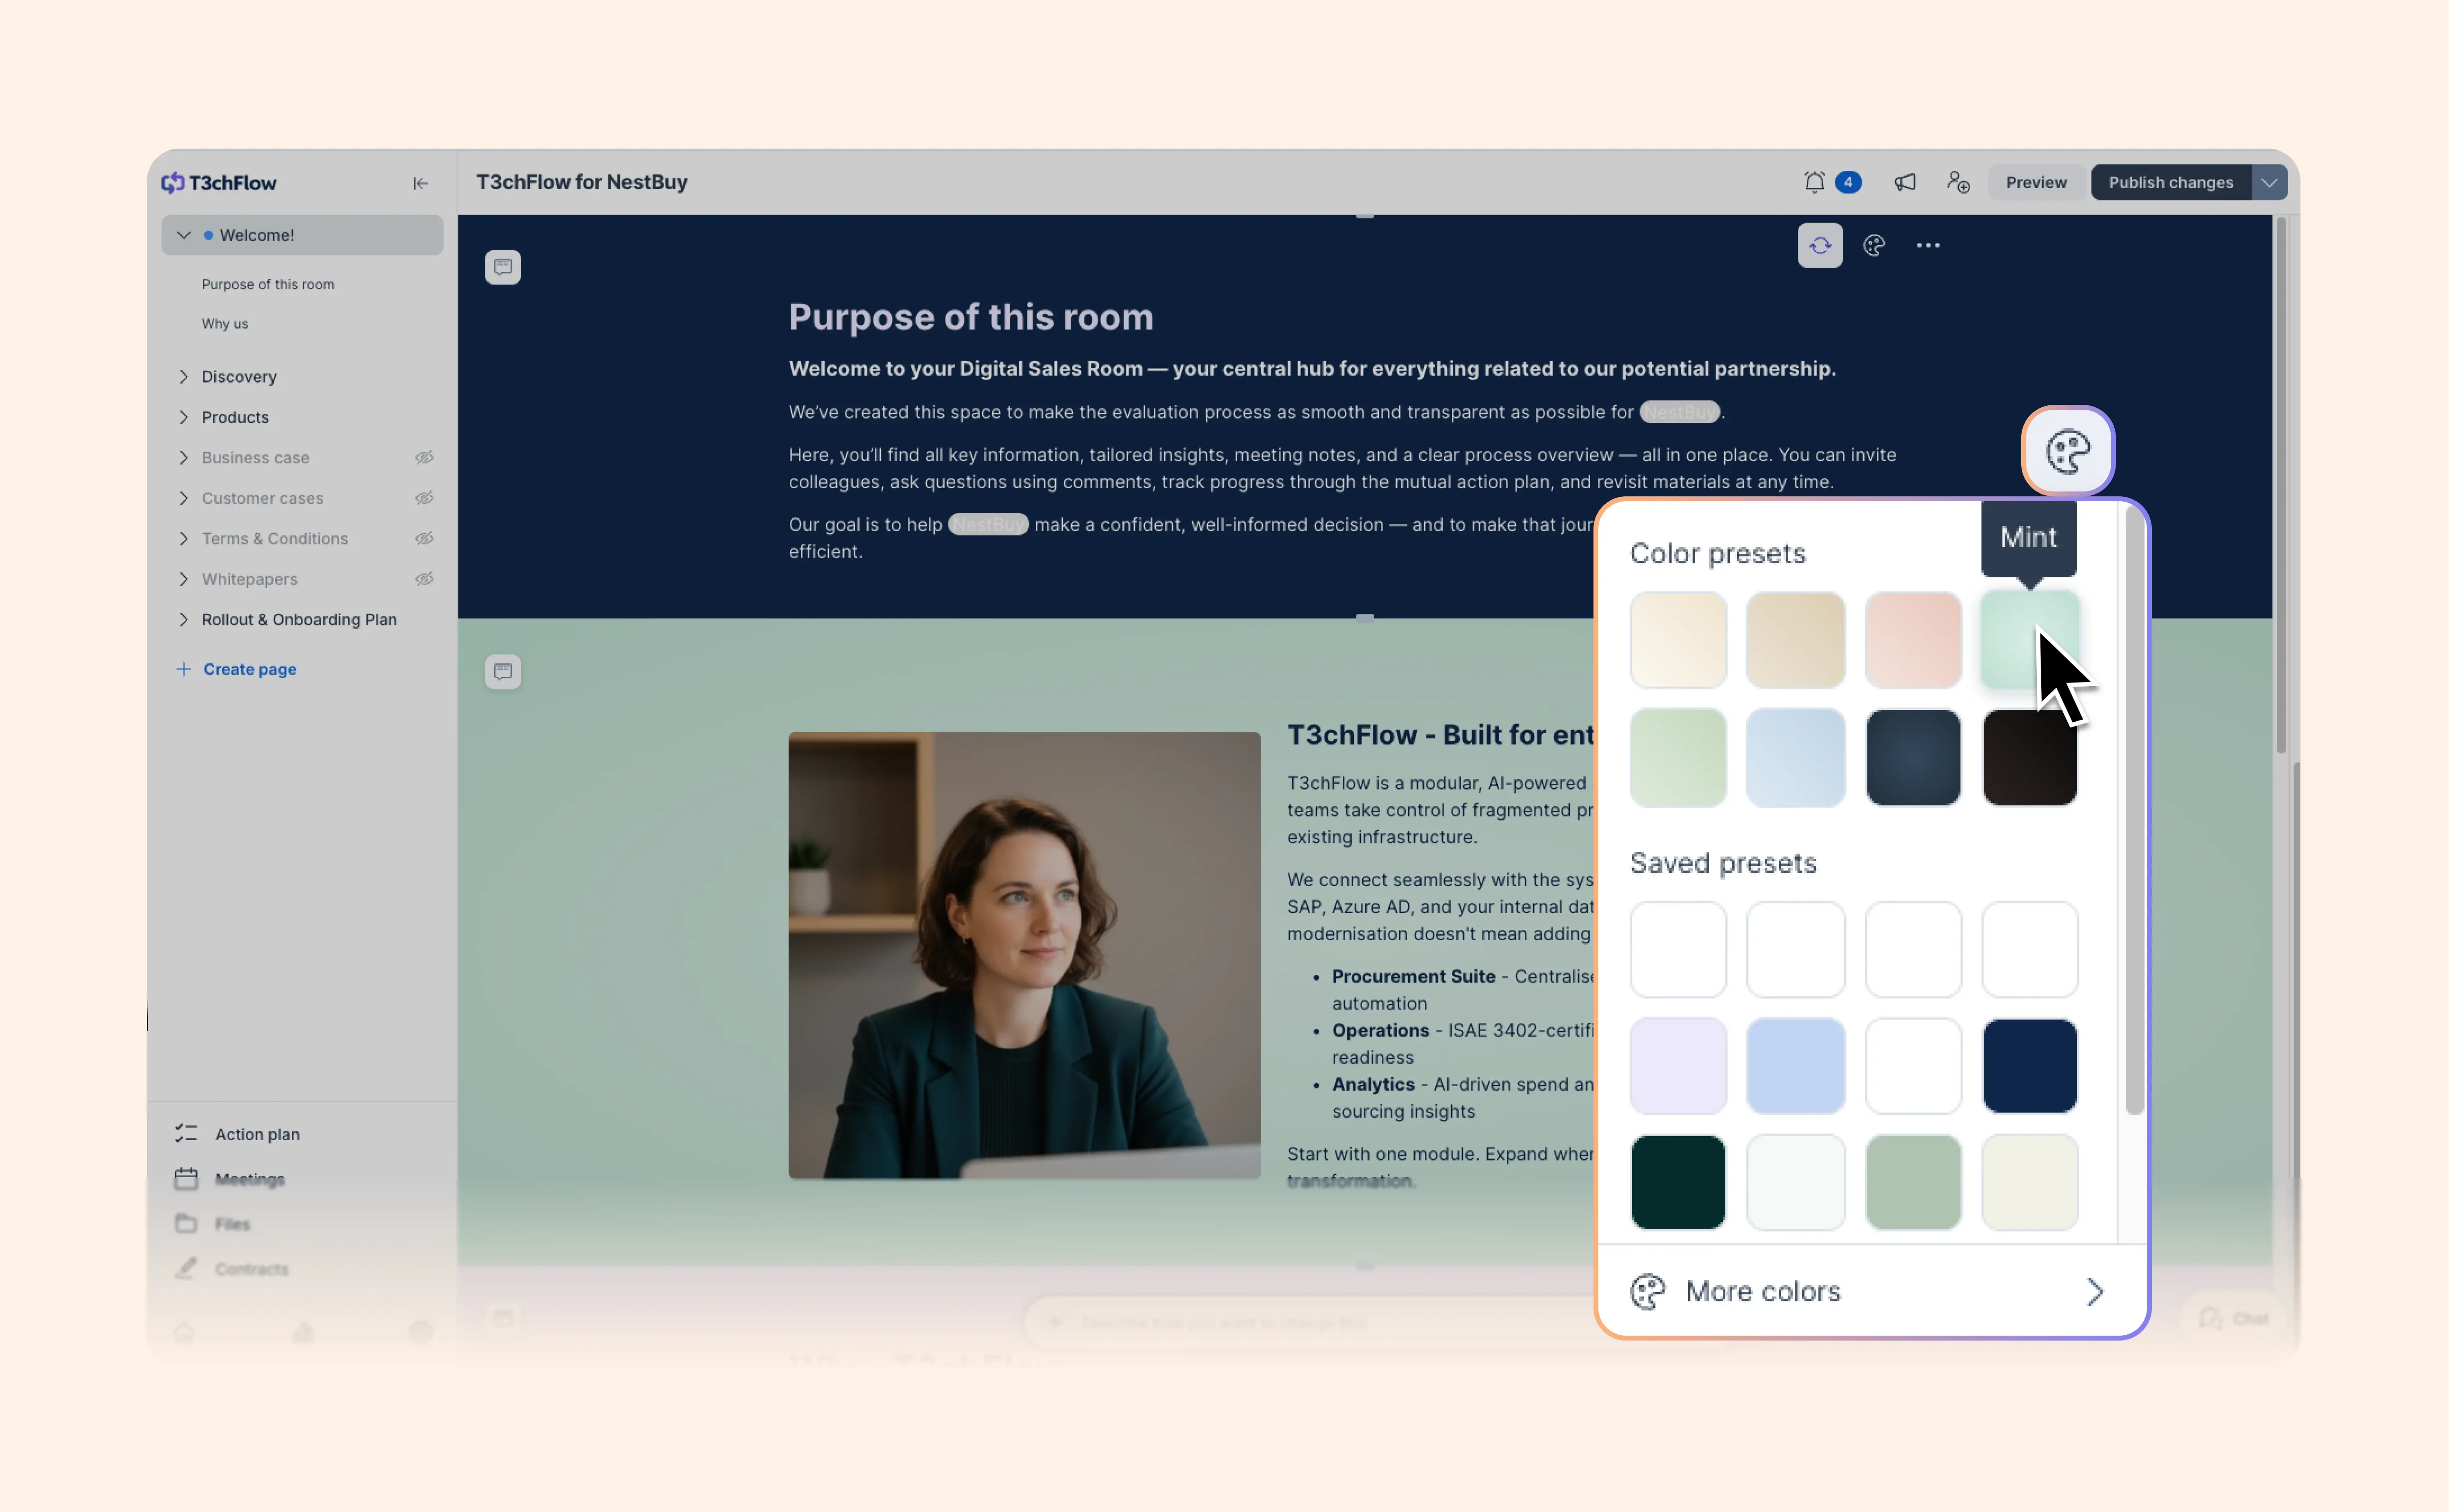
Task: Click the Preview button
Action: pos(2036,182)
